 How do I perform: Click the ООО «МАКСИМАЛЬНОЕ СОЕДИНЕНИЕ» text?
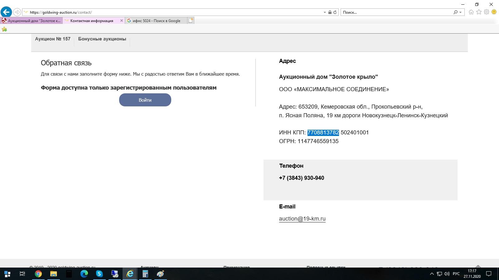click(x=334, y=89)
